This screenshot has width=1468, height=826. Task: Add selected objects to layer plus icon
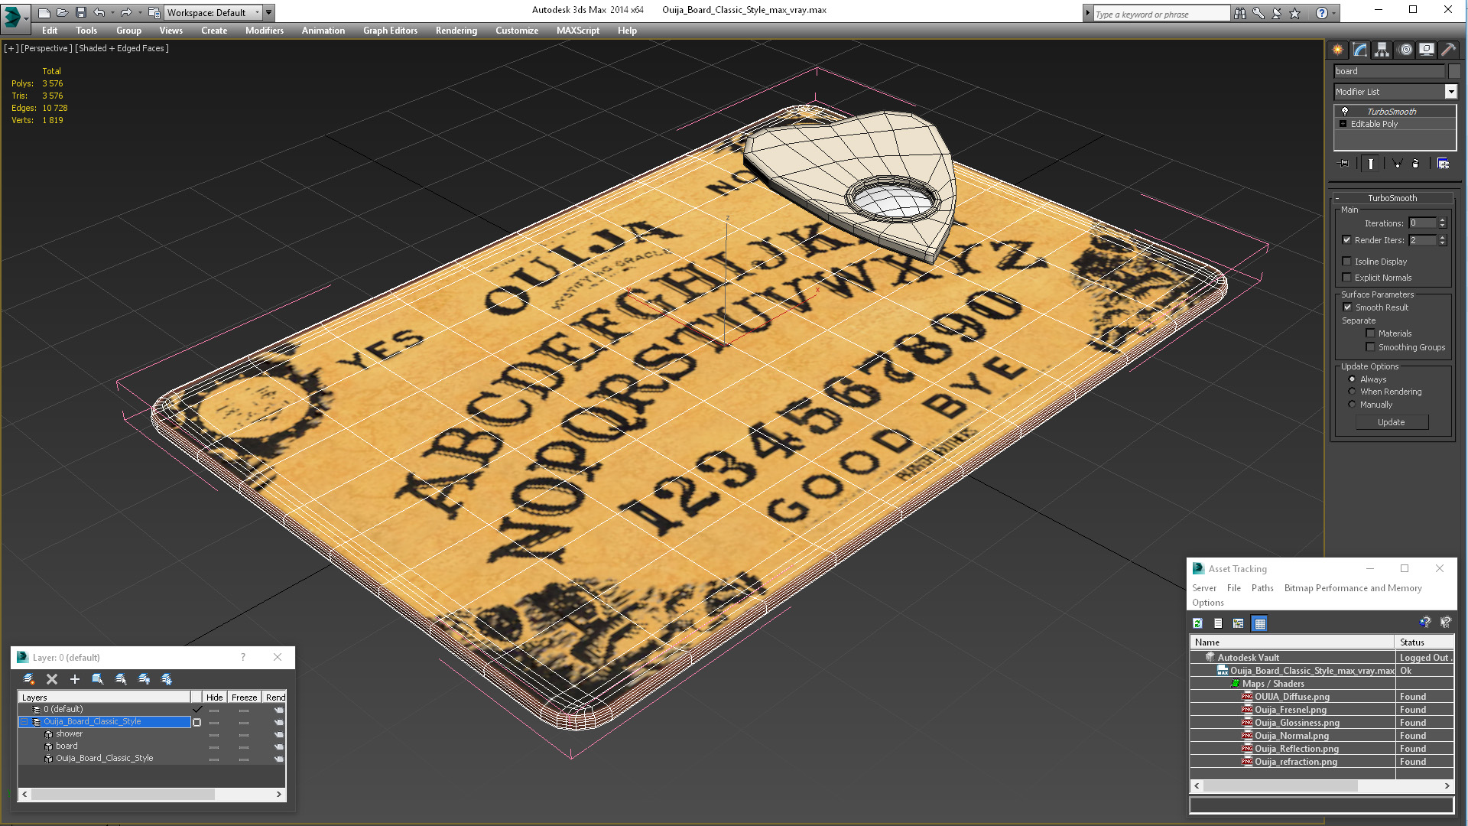[x=75, y=679]
